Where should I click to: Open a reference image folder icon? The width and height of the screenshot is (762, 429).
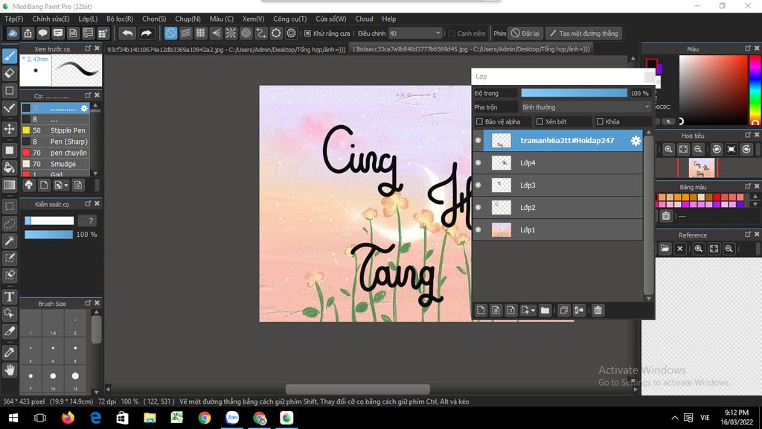665,249
